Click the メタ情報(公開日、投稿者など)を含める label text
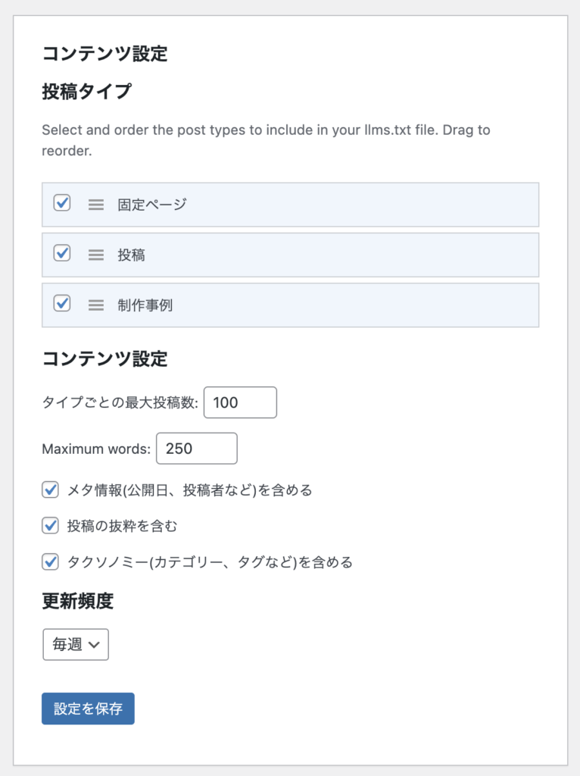The height and width of the screenshot is (776, 580). click(190, 490)
